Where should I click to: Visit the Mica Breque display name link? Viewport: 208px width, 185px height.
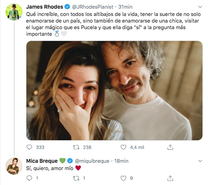(x=42, y=161)
